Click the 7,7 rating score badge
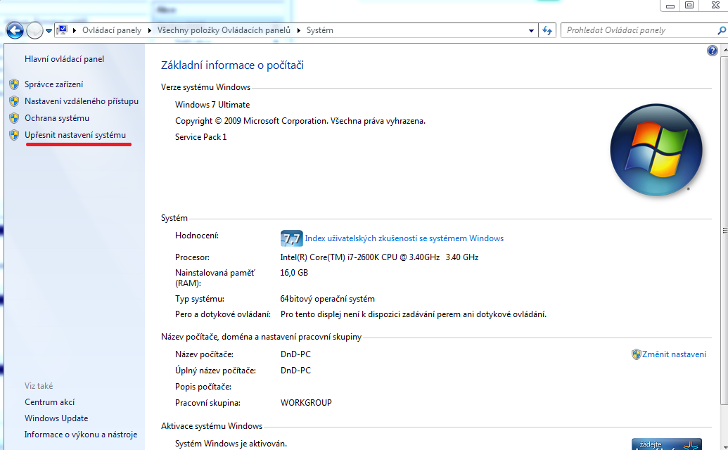728x450 pixels. tap(292, 238)
